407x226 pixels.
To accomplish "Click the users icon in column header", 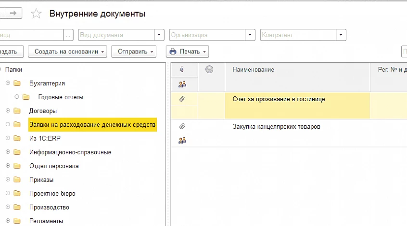I will 182,84.
